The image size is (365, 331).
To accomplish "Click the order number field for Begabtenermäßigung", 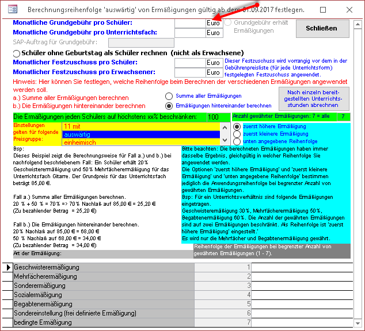I will coord(223,304).
